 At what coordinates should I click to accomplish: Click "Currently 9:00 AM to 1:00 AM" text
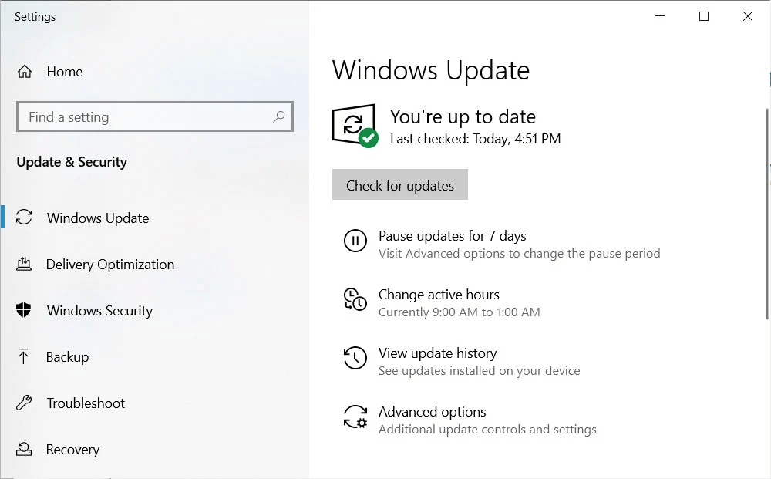[460, 312]
